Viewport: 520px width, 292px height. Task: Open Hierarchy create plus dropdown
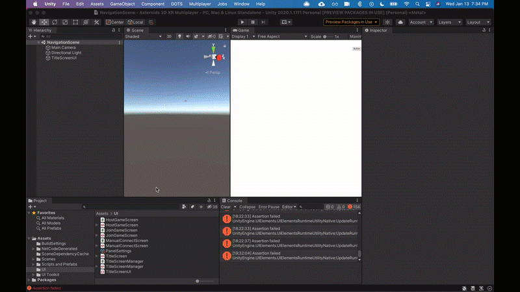click(x=32, y=36)
